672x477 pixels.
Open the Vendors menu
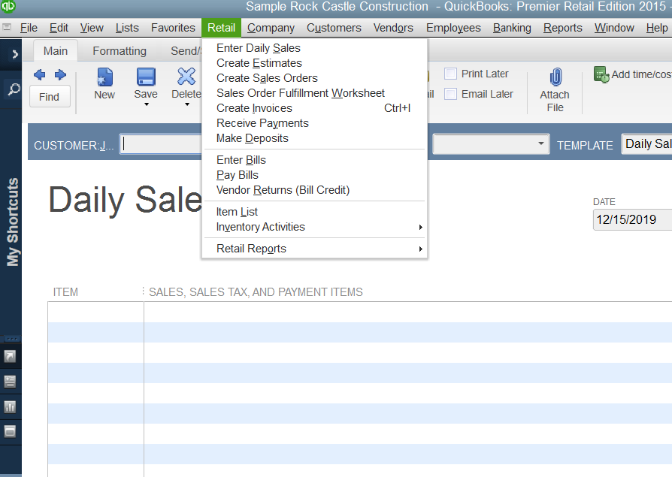[393, 28]
